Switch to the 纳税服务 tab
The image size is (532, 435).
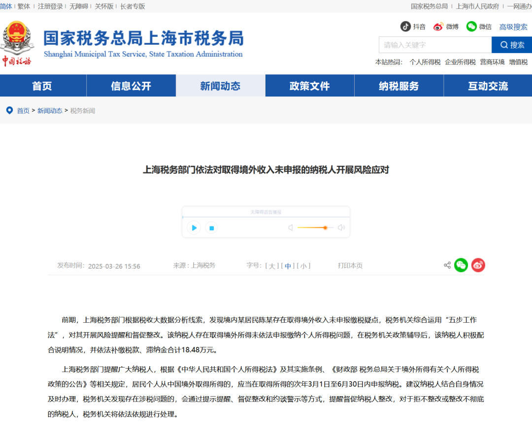[399, 86]
